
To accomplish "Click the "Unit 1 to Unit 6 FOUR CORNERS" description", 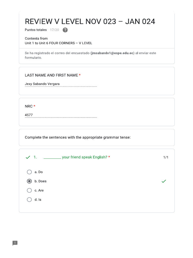I will coord(58,43).
